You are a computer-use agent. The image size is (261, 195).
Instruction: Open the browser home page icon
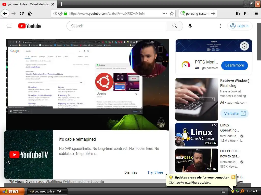(30, 13)
